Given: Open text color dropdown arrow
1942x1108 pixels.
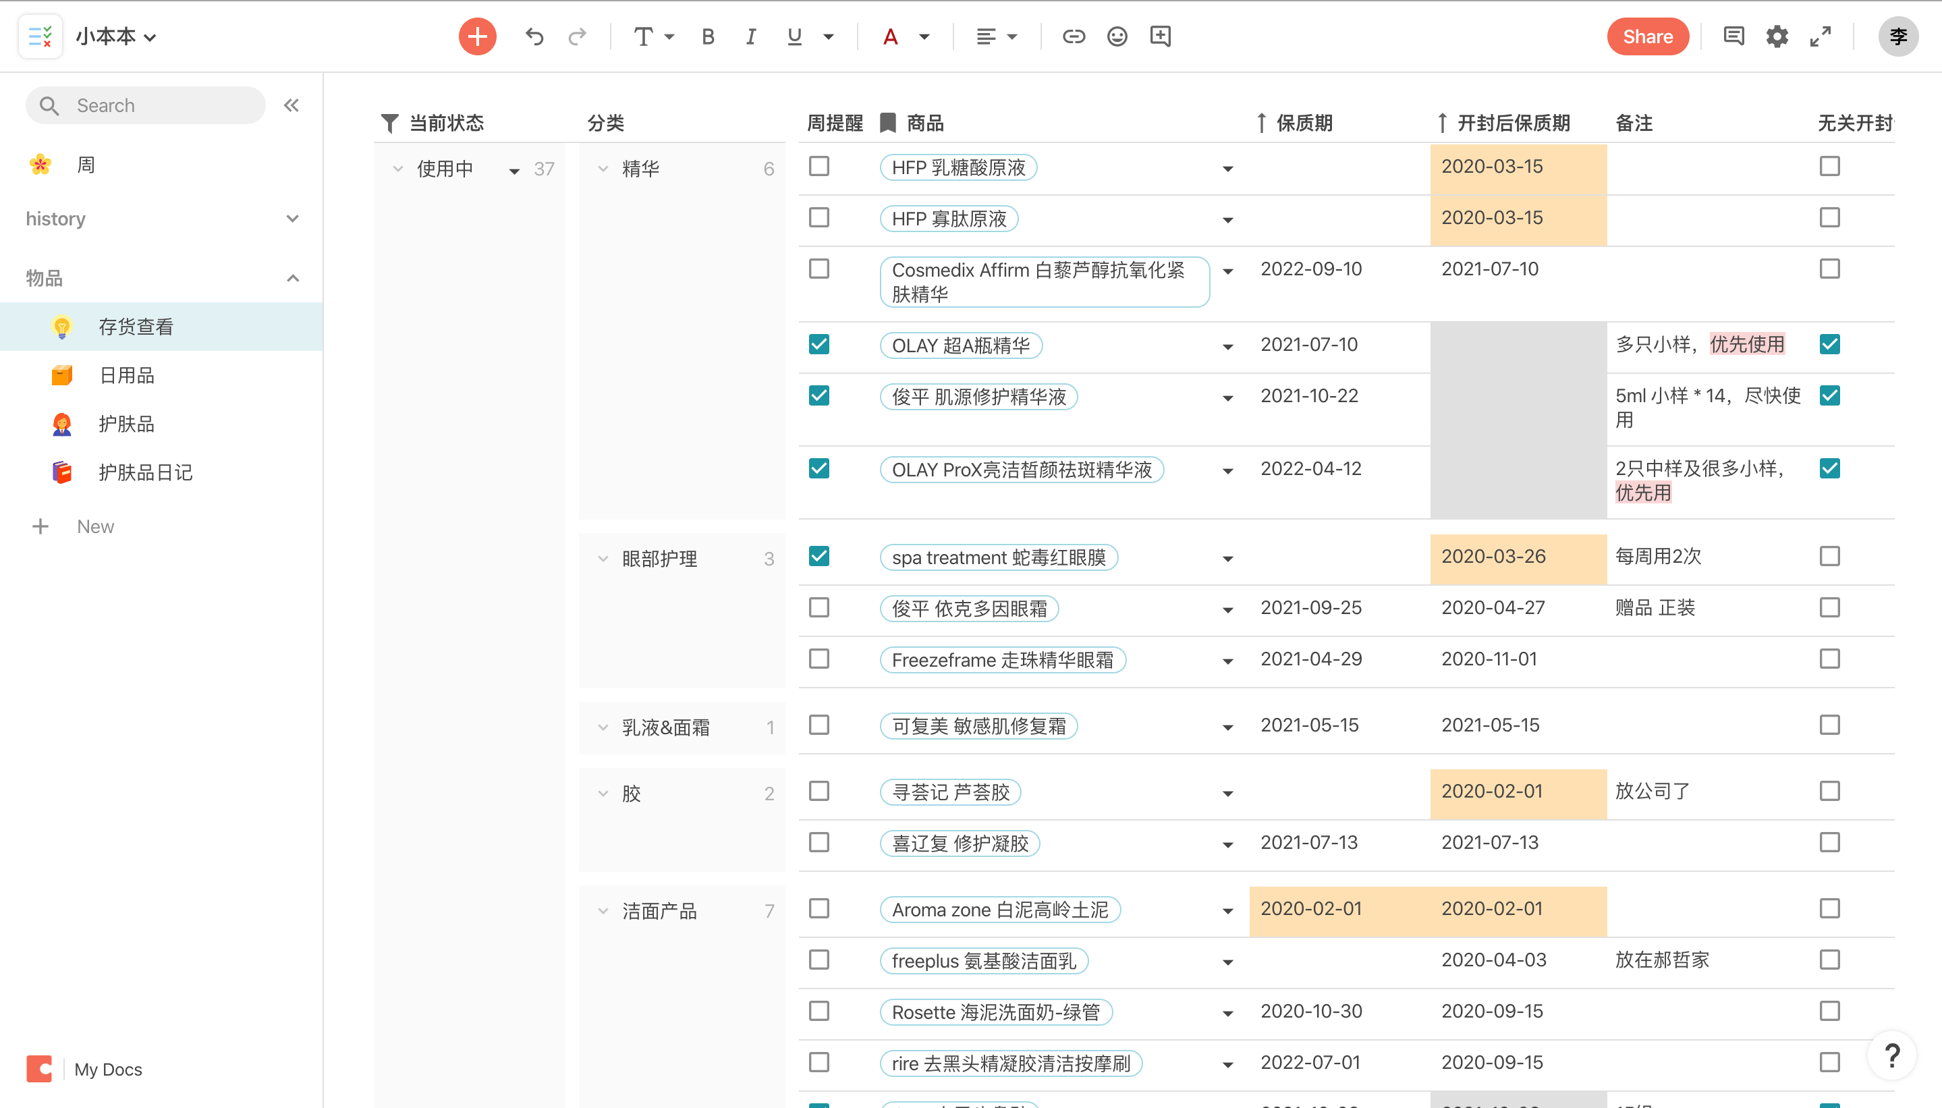Looking at the screenshot, I should coord(924,36).
